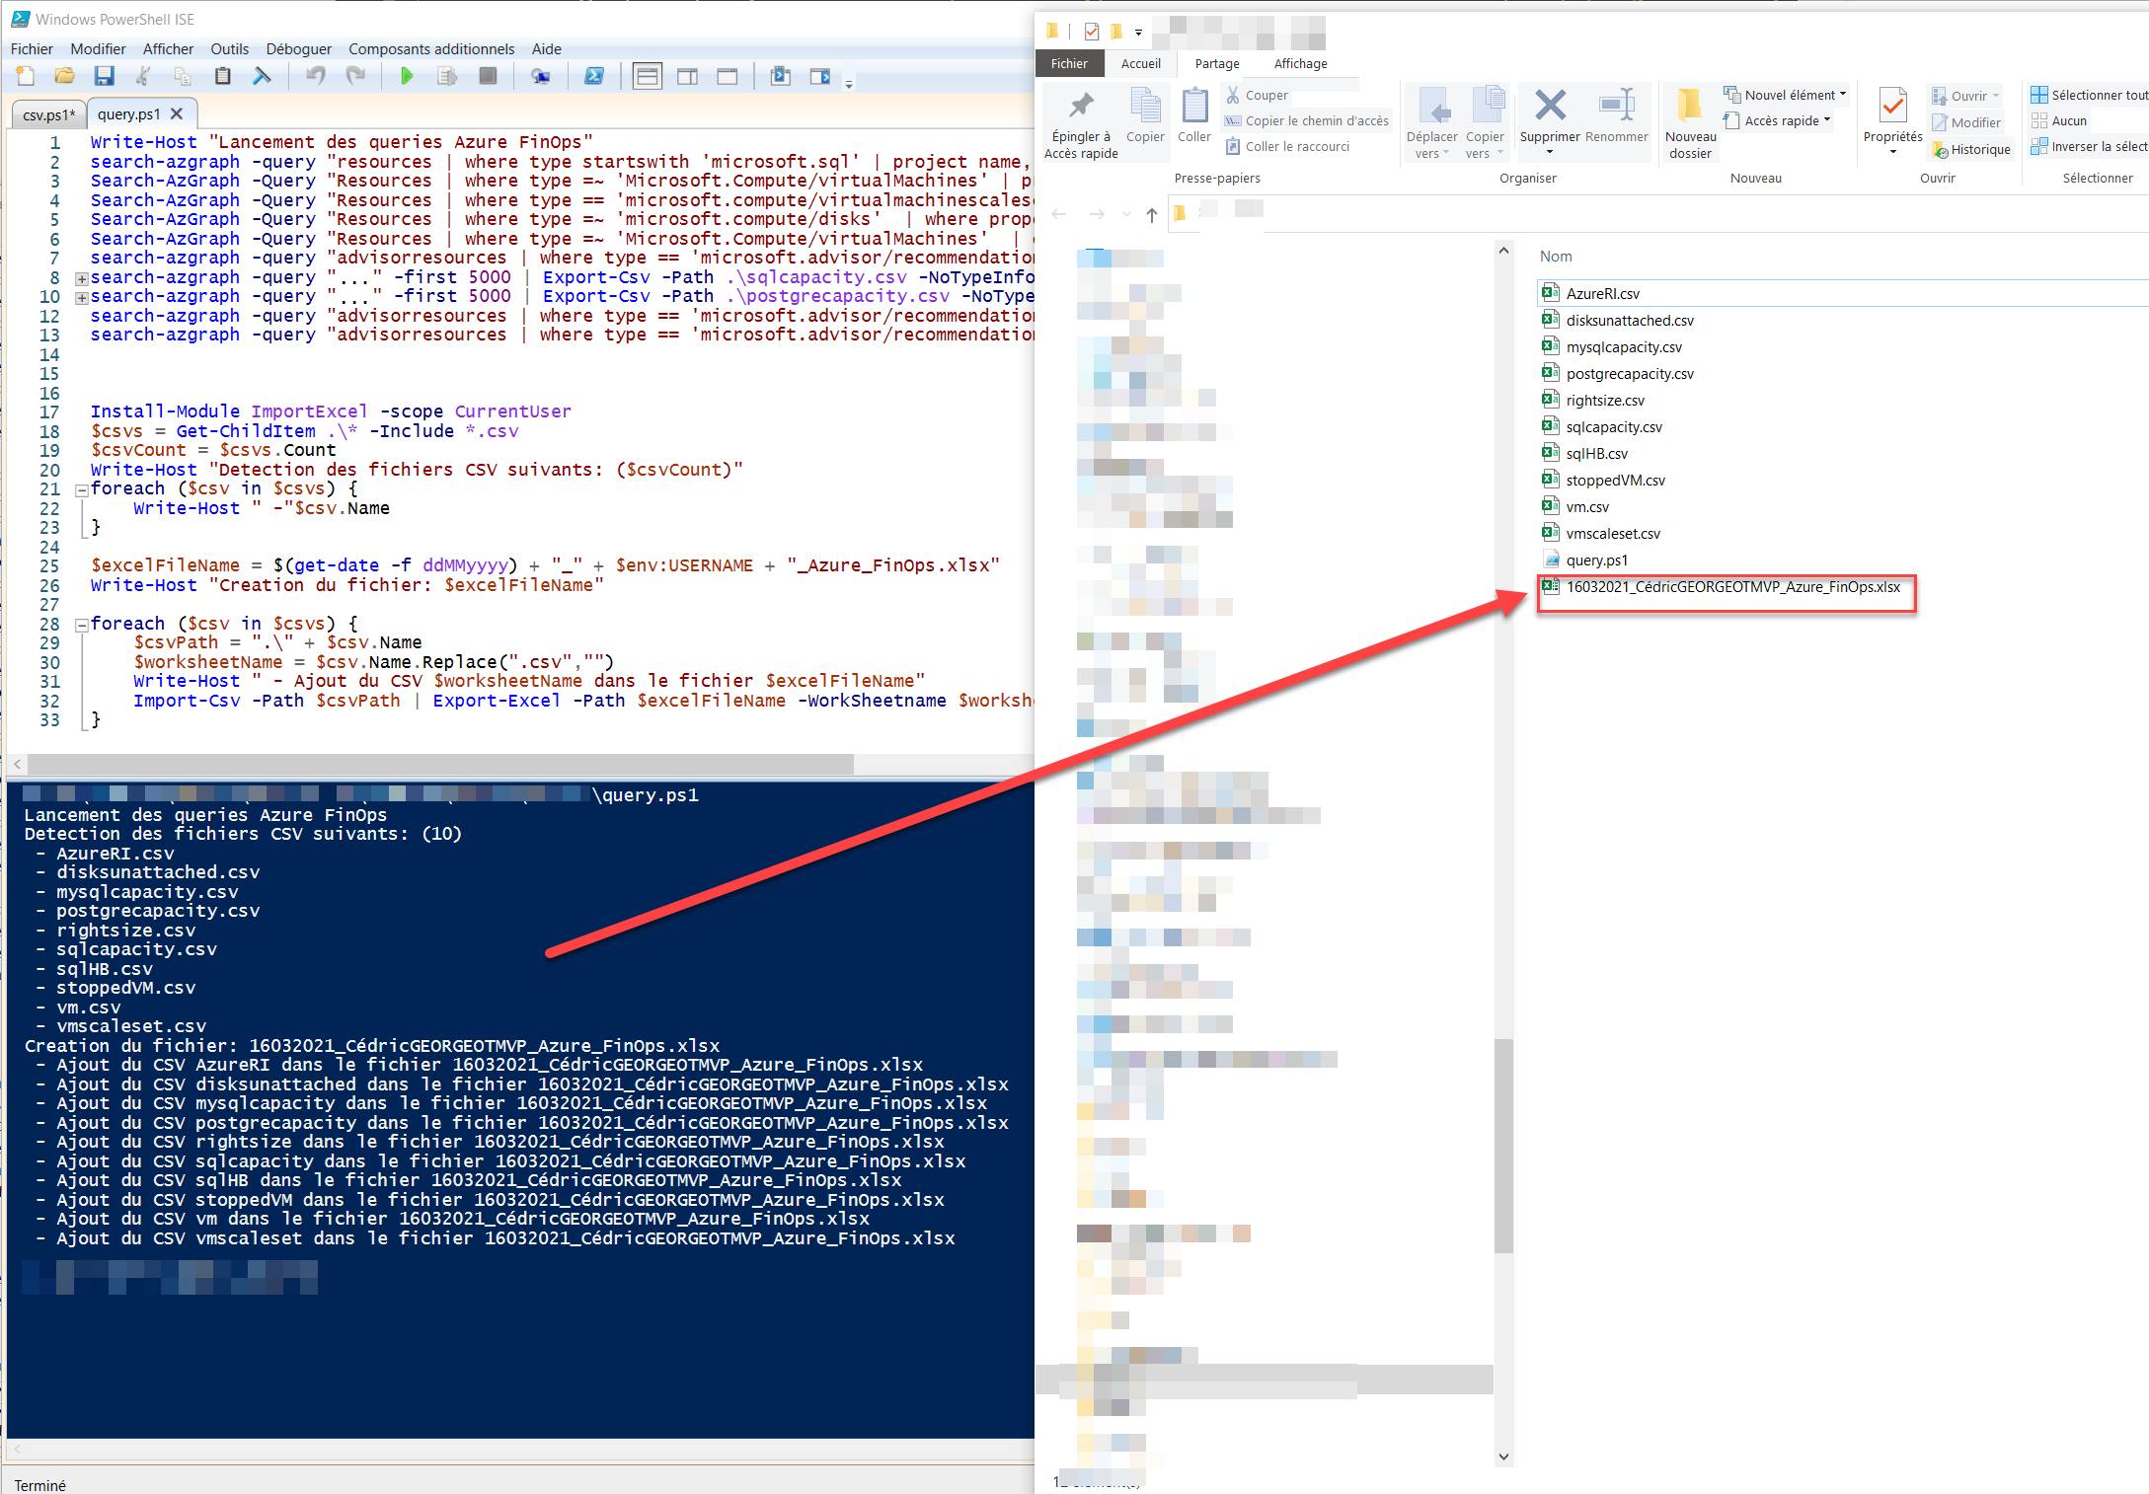
Task: Open the Modifier menu in PowerShell ISE
Action: pos(98,49)
